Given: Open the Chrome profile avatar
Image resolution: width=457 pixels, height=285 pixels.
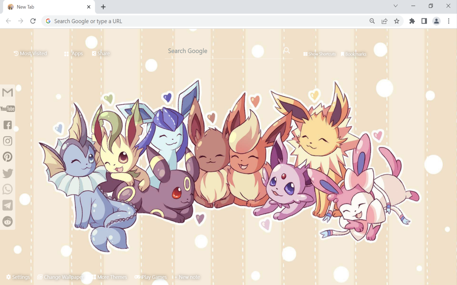Looking at the screenshot, I should point(436,21).
